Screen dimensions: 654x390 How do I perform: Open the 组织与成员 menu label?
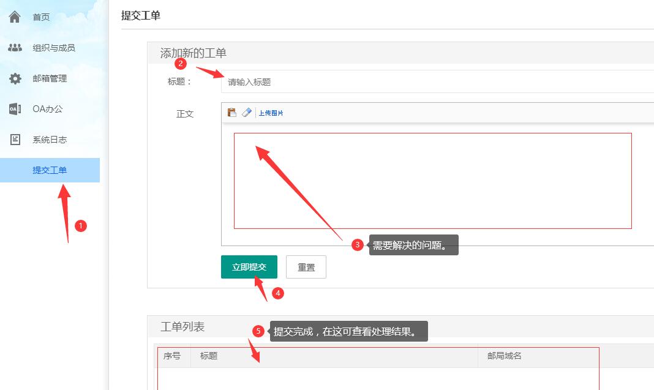click(54, 48)
